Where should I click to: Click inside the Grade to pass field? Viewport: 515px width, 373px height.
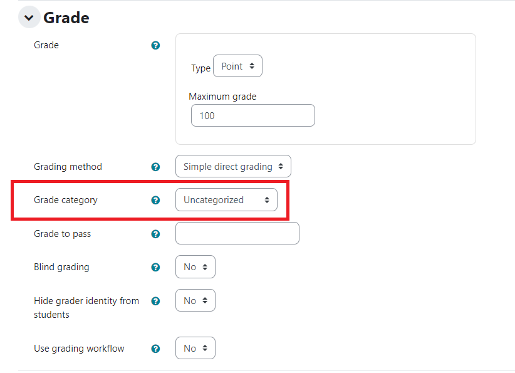(237, 233)
